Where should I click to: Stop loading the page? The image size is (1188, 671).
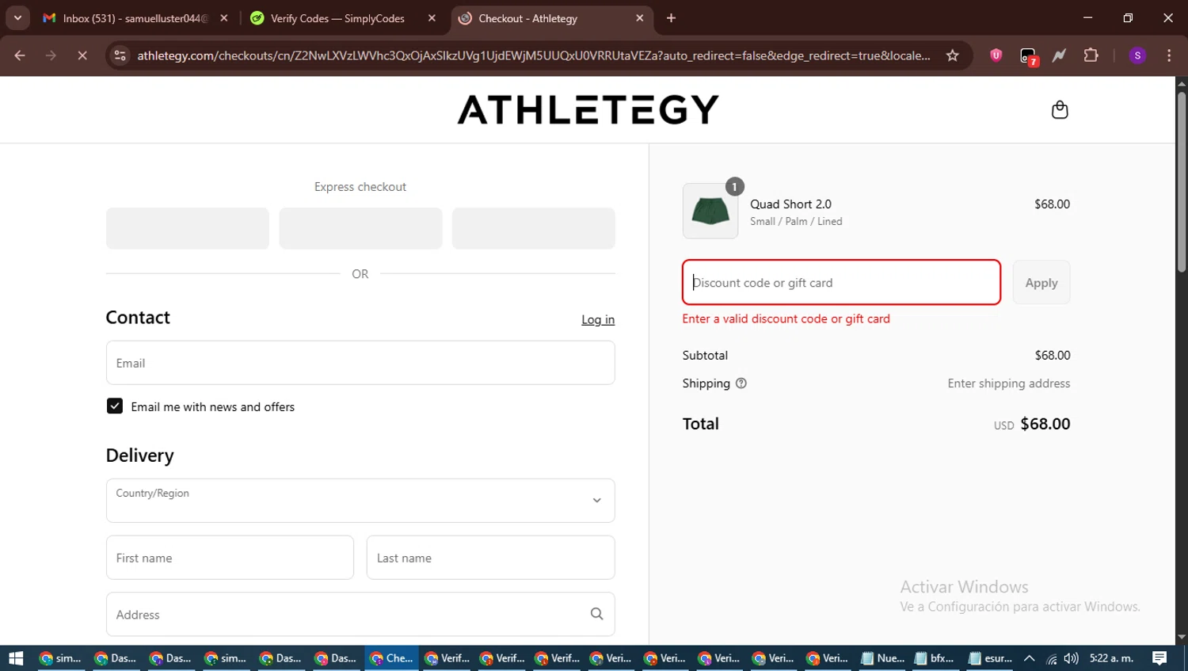[x=82, y=55]
